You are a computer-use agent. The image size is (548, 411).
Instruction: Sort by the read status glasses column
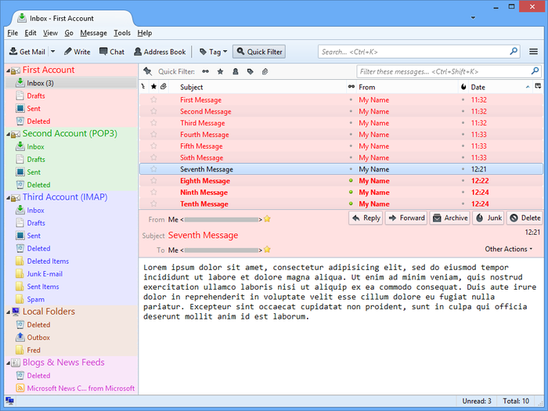click(352, 87)
